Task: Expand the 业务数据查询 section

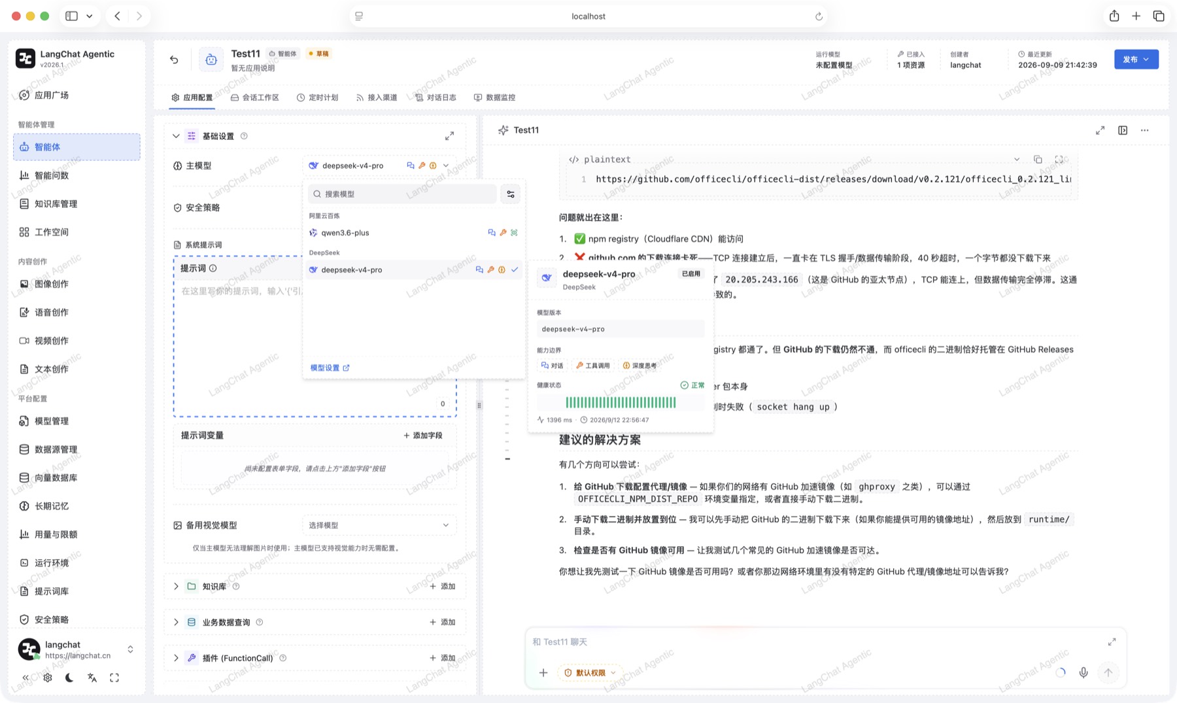Action: tap(176, 622)
